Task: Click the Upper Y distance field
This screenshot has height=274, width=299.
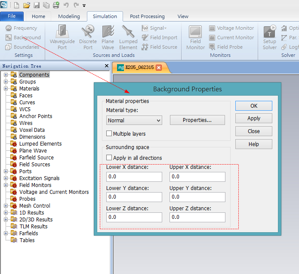Action: click(x=197, y=197)
